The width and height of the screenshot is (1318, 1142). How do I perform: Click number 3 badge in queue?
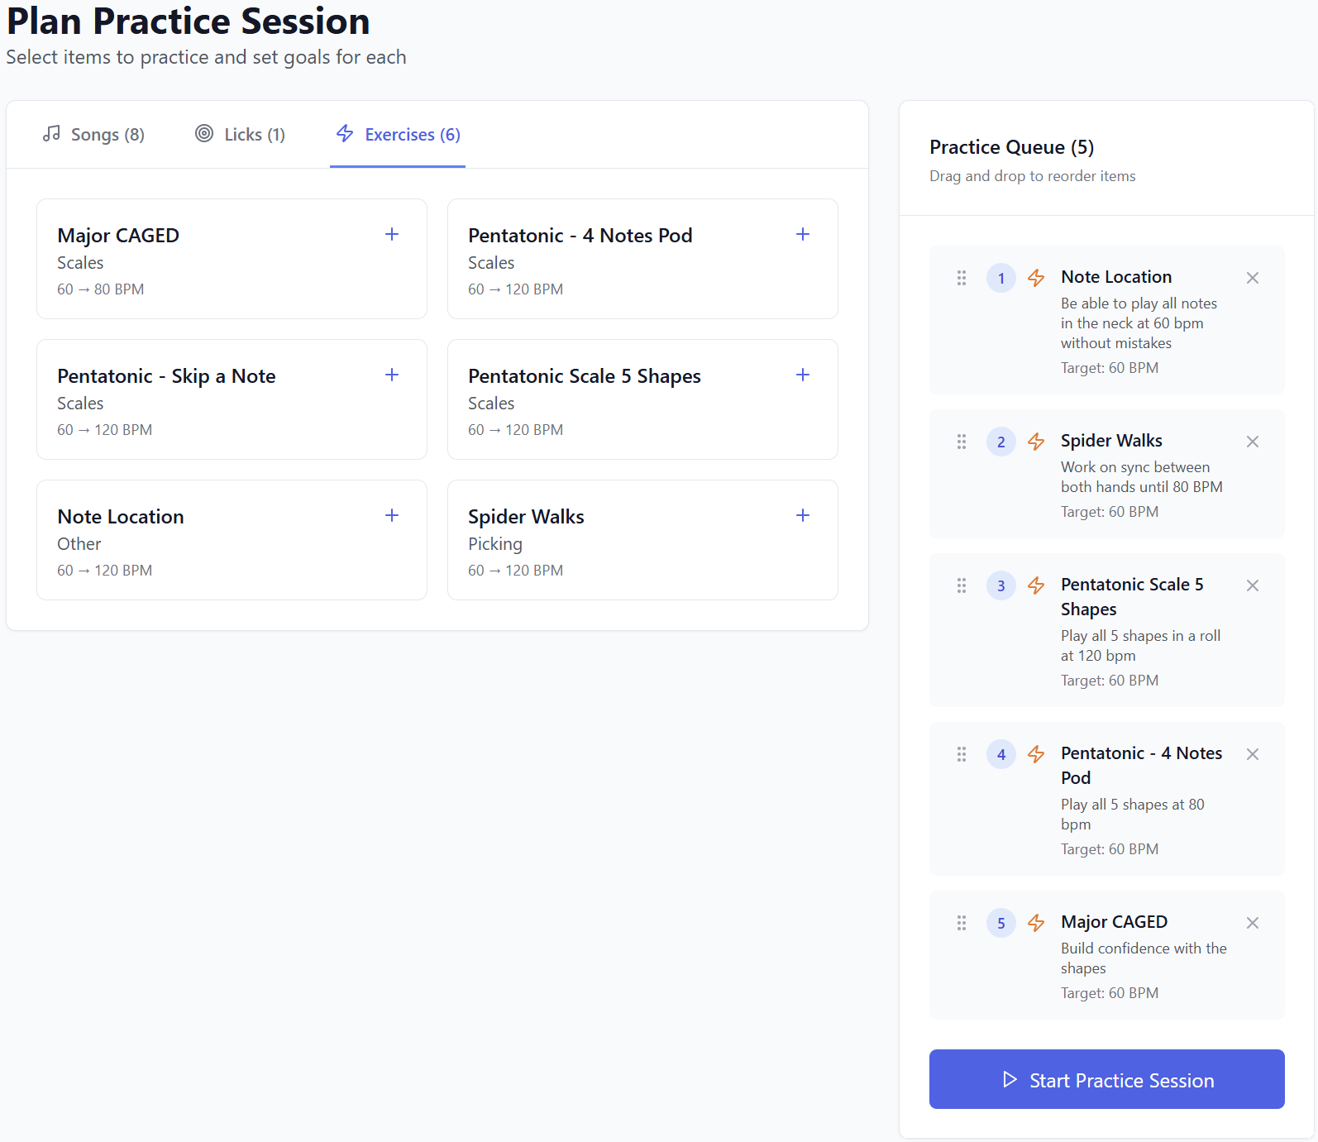(x=1001, y=585)
